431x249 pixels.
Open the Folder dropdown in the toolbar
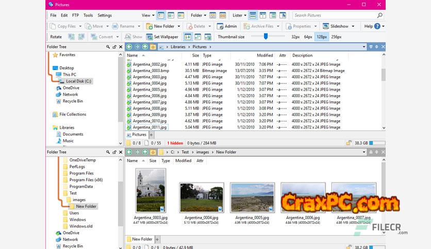pos(198,15)
